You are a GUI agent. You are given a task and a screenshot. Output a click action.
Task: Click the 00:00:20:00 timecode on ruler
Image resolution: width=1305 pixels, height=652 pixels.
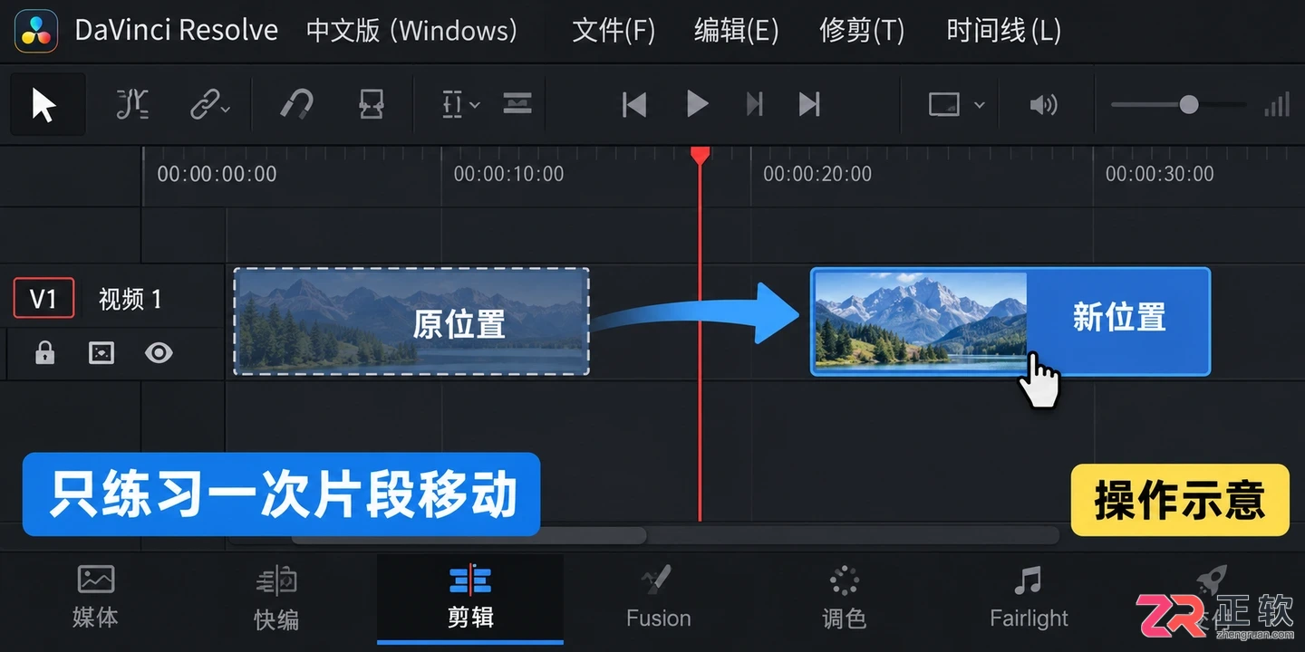[x=817, y=174]
